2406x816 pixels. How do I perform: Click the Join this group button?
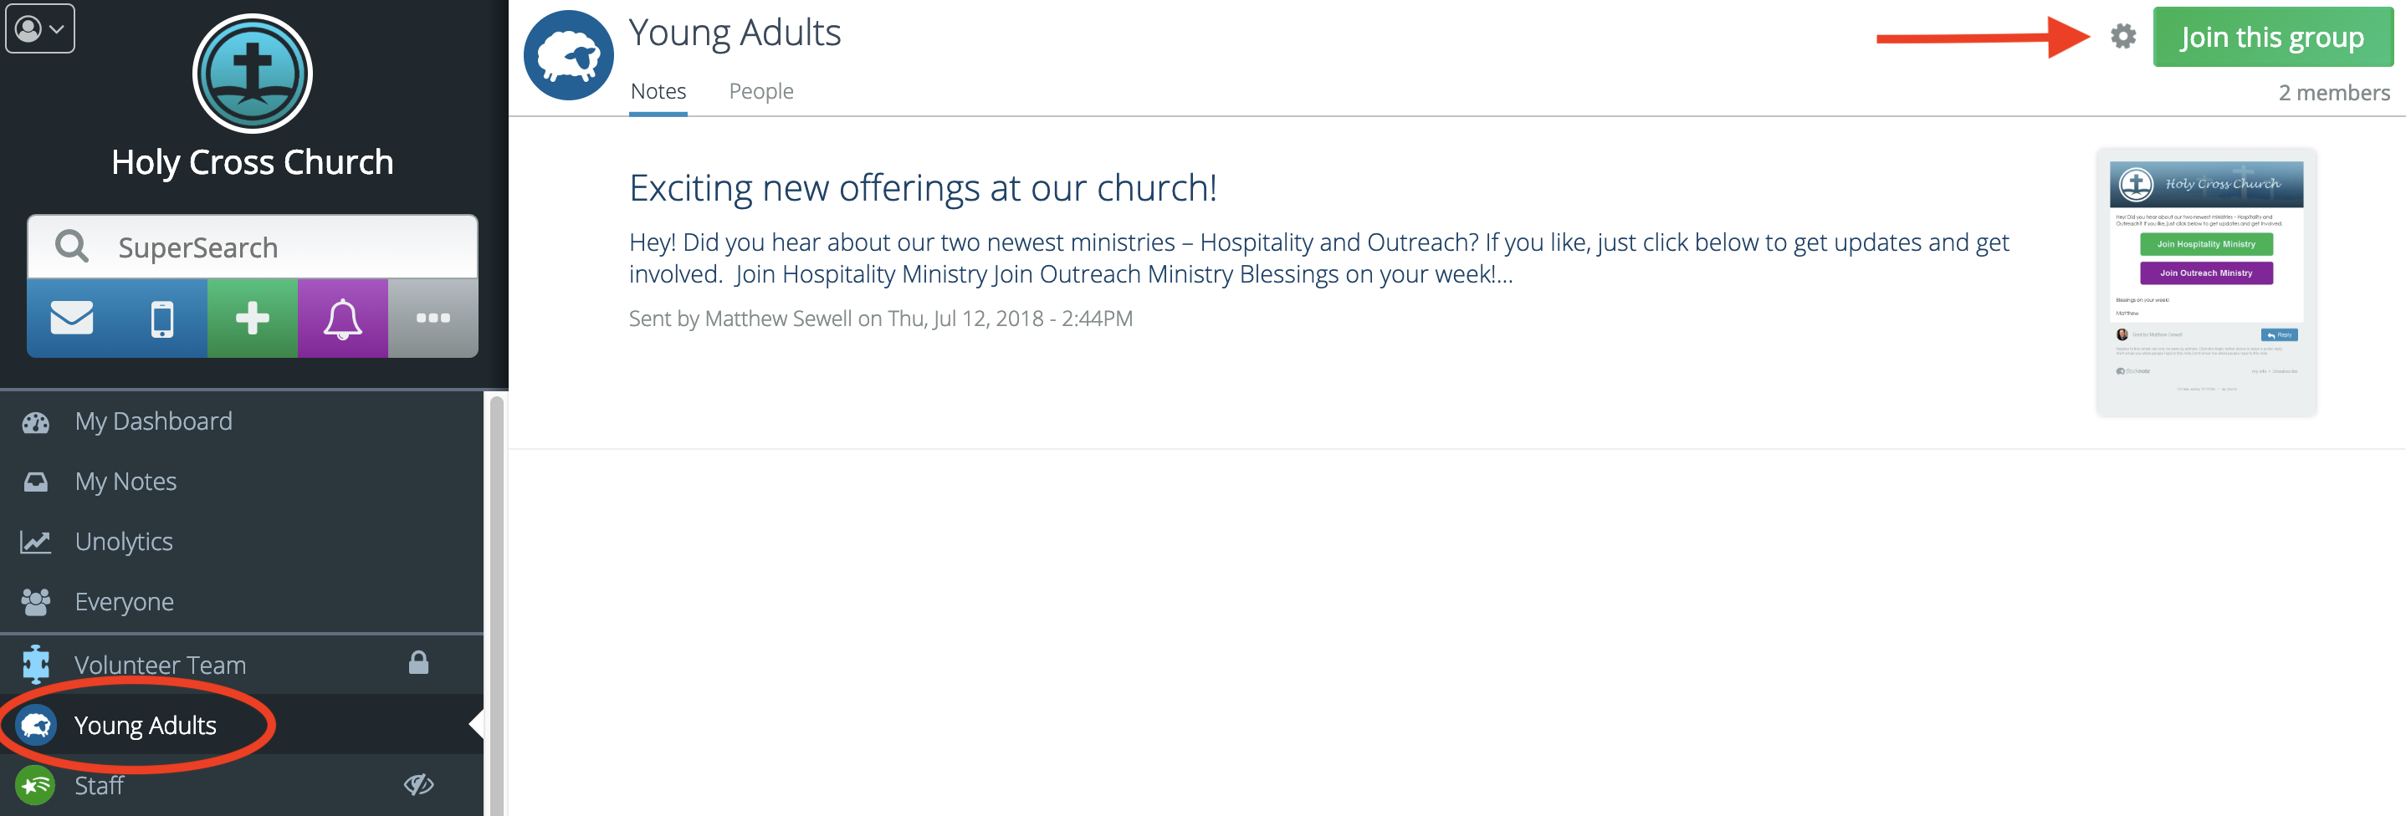coord(2271,38)
